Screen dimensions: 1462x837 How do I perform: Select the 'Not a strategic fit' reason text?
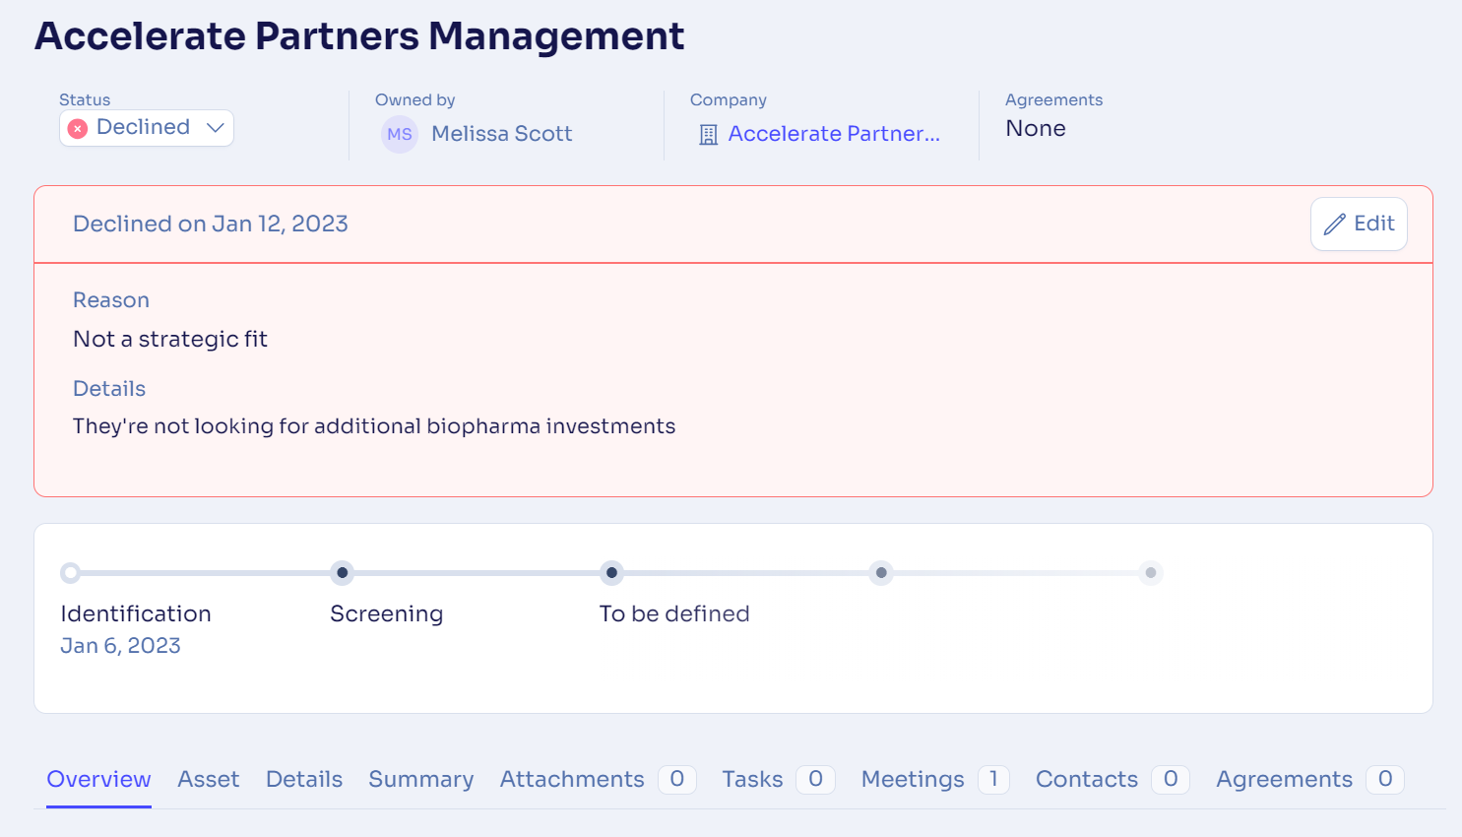tap(170, 339)
